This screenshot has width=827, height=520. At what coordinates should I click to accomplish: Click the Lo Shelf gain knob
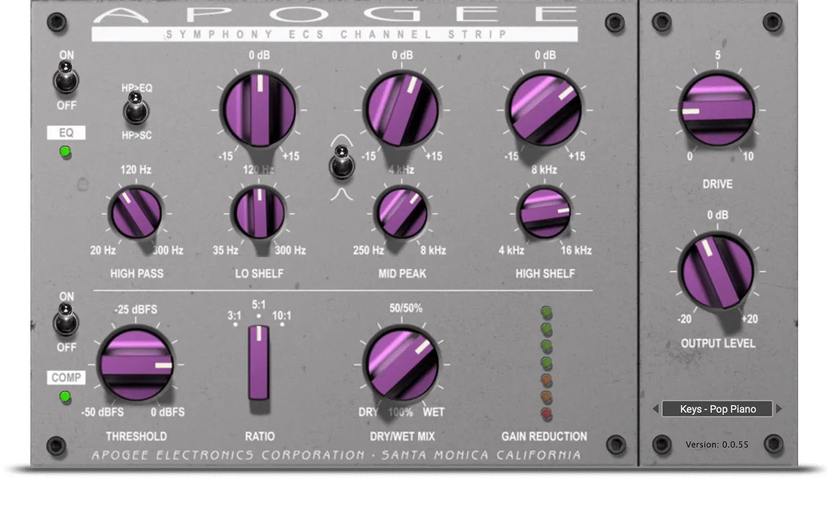pyautogui.click(x=258, y=110)
